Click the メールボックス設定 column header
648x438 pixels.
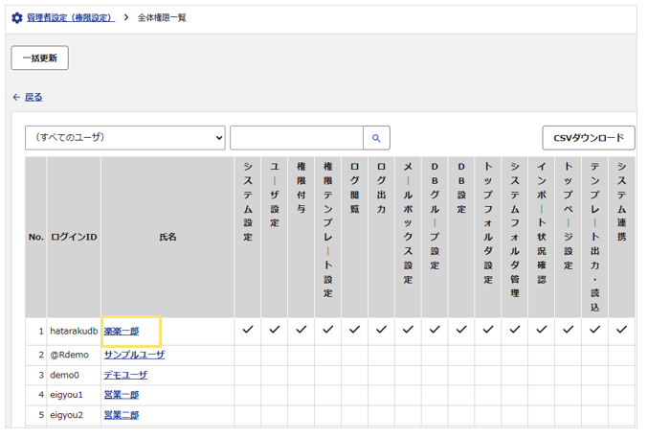coord(409,238)
